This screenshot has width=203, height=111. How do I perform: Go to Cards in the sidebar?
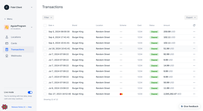click(x=18, y=43)
